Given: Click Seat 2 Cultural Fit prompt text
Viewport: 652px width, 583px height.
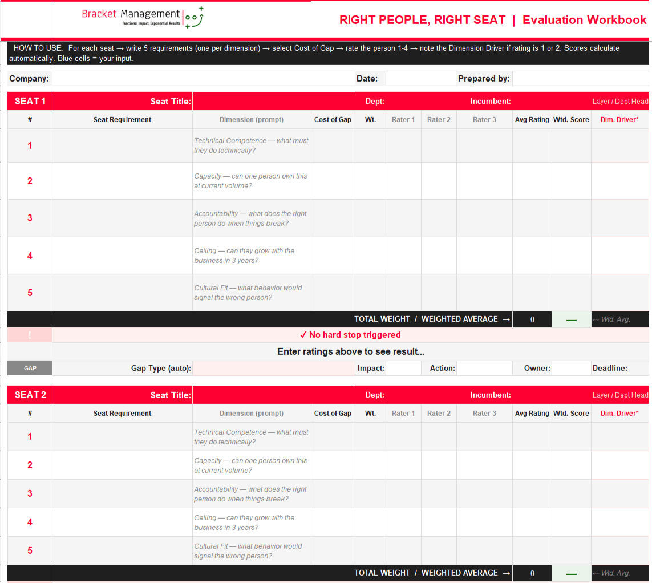Looking at the screenshot, I should coord(248,551).
